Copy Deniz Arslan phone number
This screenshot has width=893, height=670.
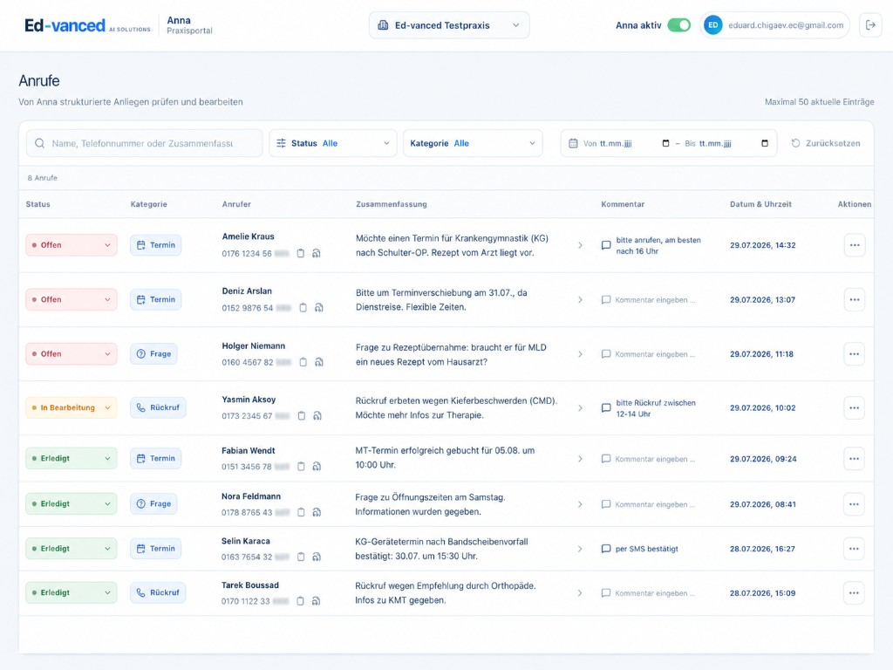(x=303, y=308)
